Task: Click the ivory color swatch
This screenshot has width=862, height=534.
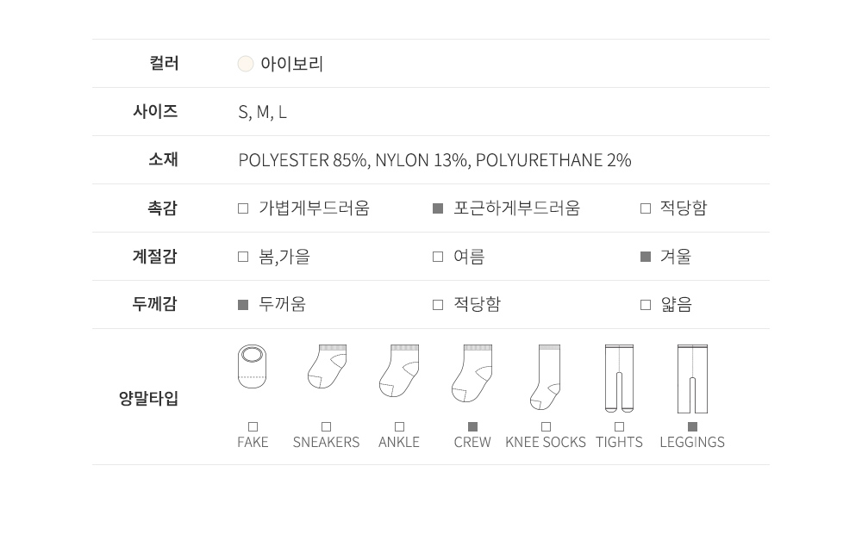Action: coord(246,64)
